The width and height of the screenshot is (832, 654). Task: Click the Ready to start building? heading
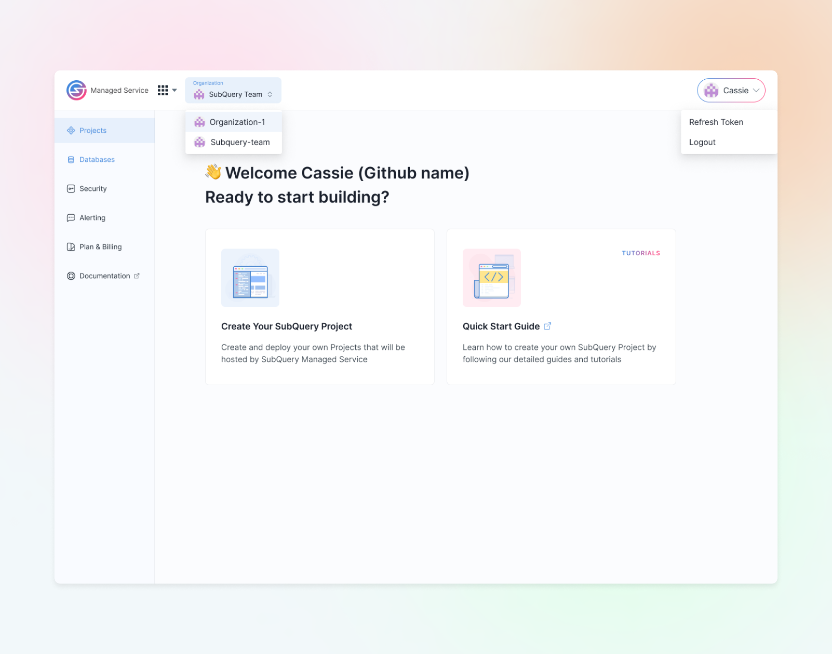point(297,197)
